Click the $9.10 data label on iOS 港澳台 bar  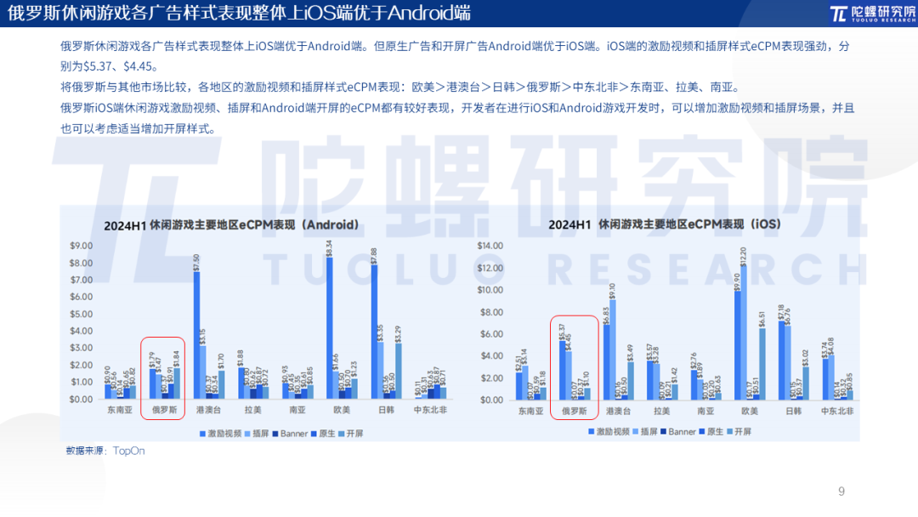[612, 291]
